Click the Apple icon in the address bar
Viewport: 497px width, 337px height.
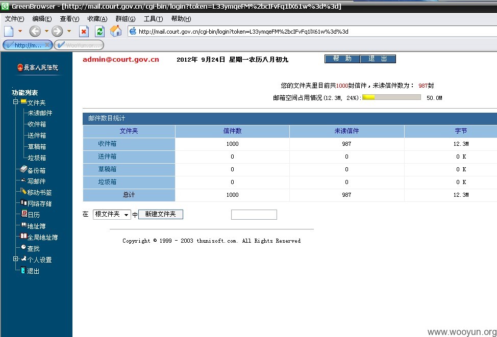pyautogui.click(x=133, y=31)
